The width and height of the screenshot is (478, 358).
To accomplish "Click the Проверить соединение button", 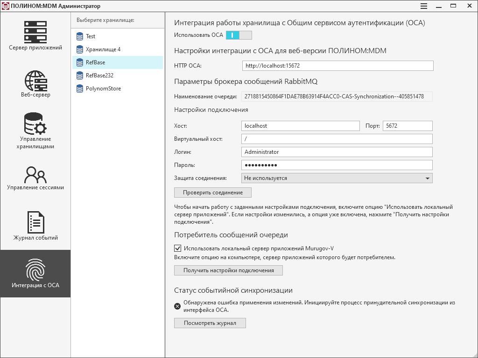I will click(213, 193).
